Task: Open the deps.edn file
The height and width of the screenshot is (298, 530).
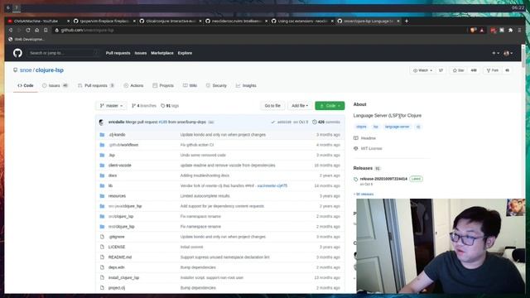Action: tap(116, 267)
